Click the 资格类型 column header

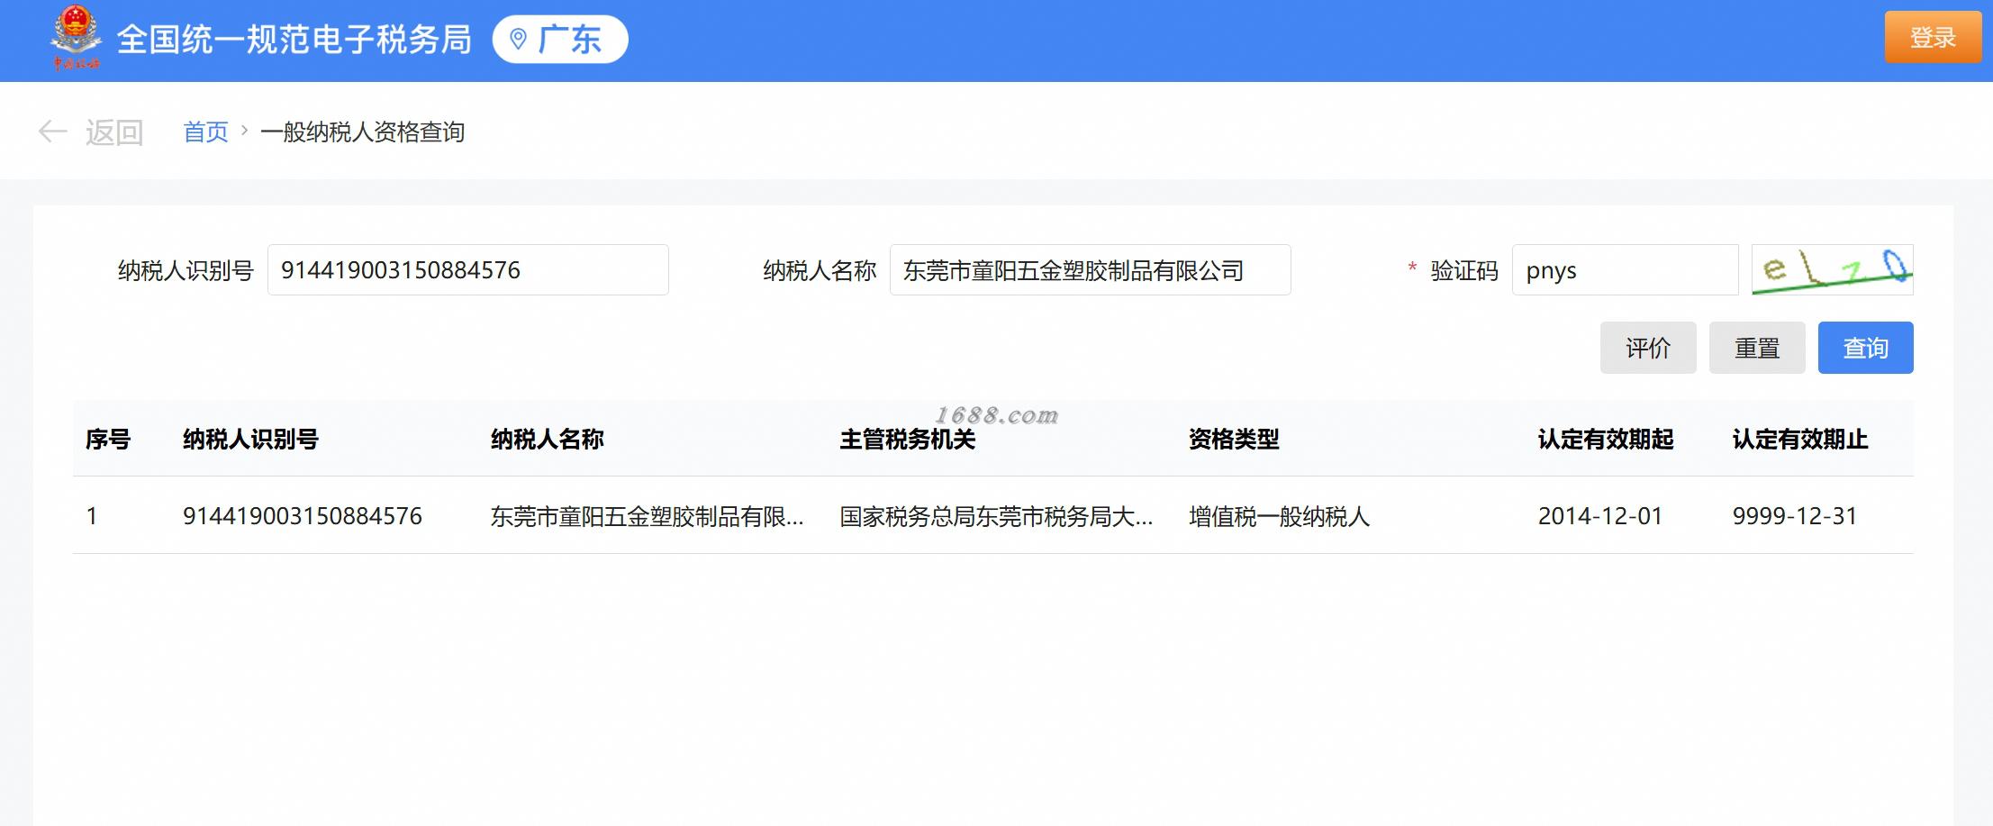click(x=1234, y=440)
